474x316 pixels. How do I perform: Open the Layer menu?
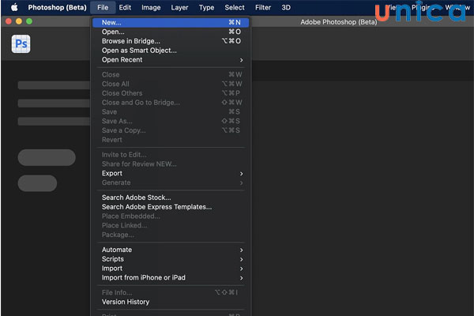(x=179, y=7)
